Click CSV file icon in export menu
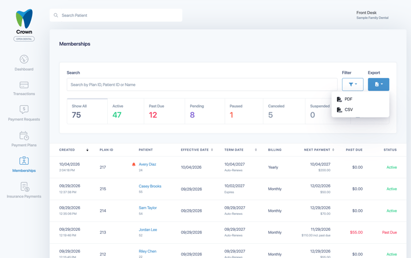Viewport: 411px width, 258px height. tap(339, 110)
